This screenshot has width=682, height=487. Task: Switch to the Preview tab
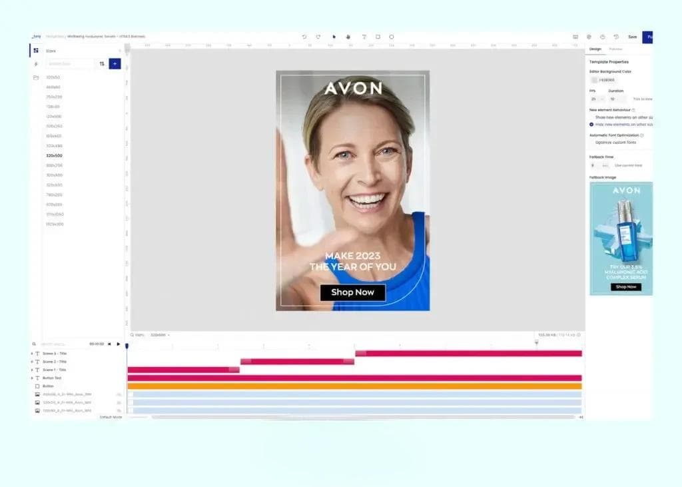[x=615, y=49]
